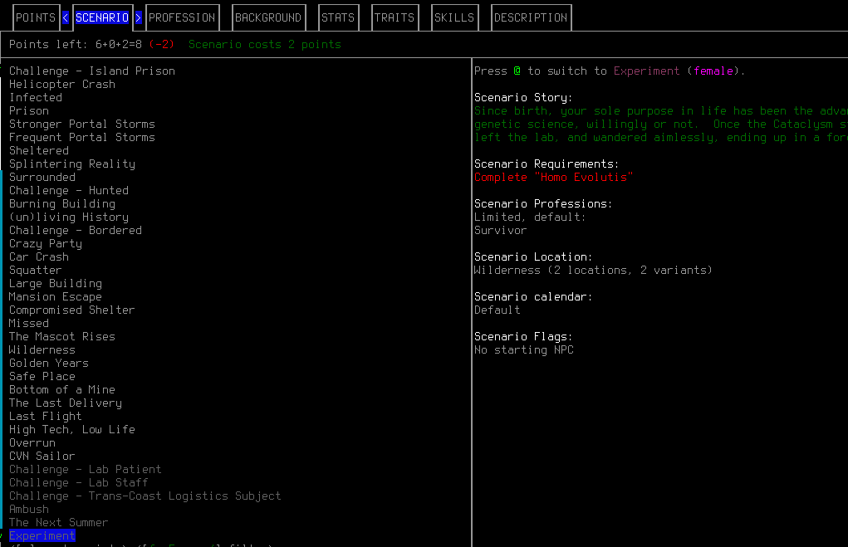Select Stronger Portal Storms scenario
848x547 pixels.
tap(82, 124)
